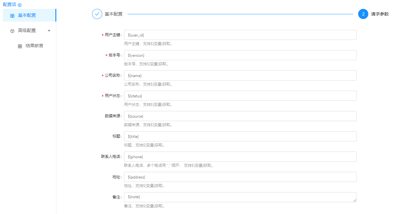Select the 数据来源 input box
393x214 pixels.
[x=240, y=116]
